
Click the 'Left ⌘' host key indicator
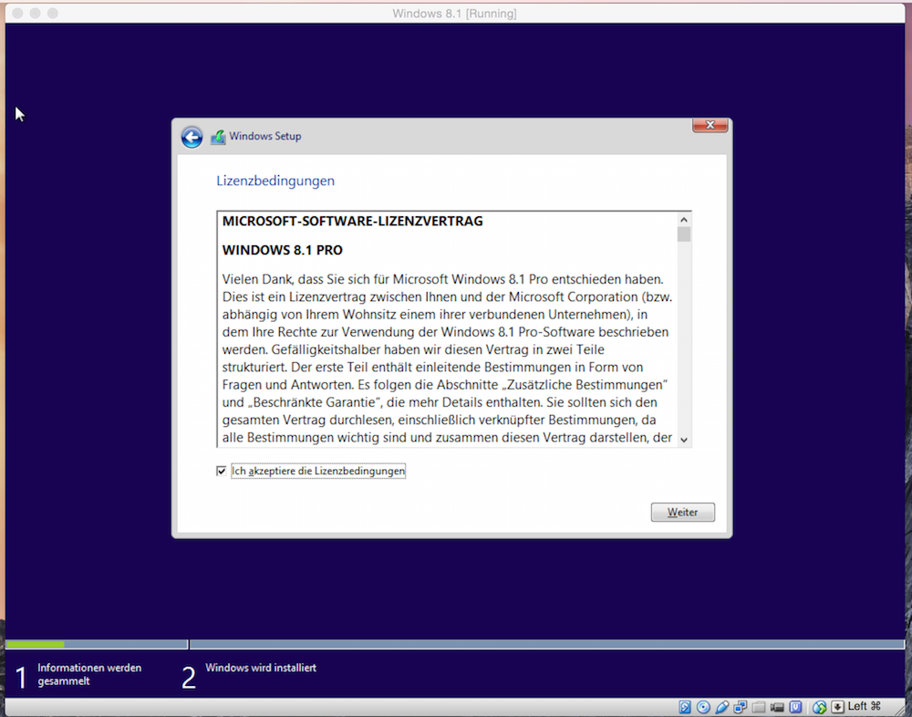[865, 707]
